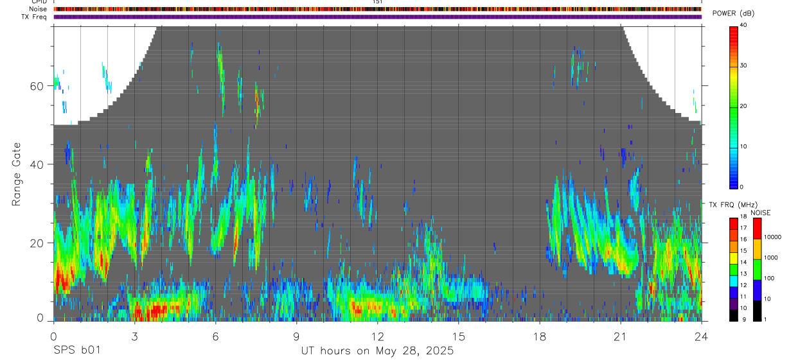Click the CPID value 151 at top
The height and width of the screenshot is (364, 789).
click(378, 2)
